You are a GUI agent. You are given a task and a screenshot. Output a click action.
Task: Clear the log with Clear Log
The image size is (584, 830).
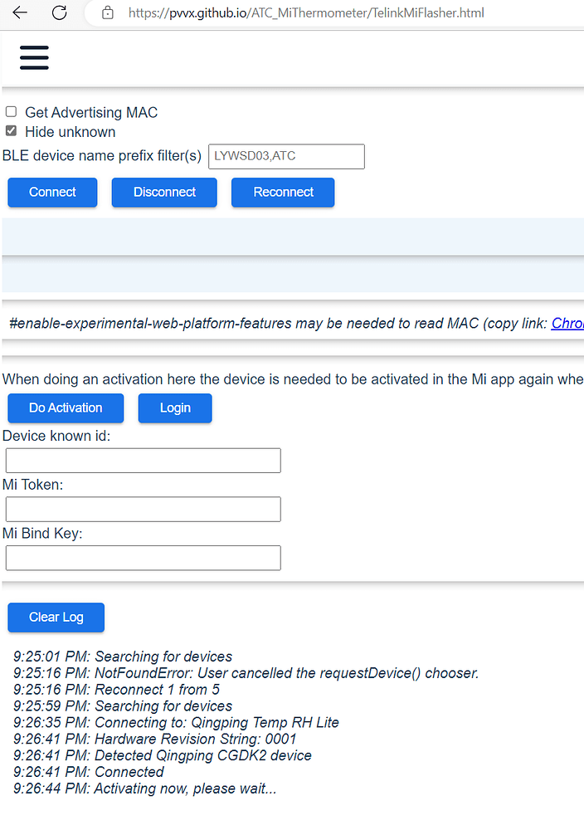coord(56,617)
